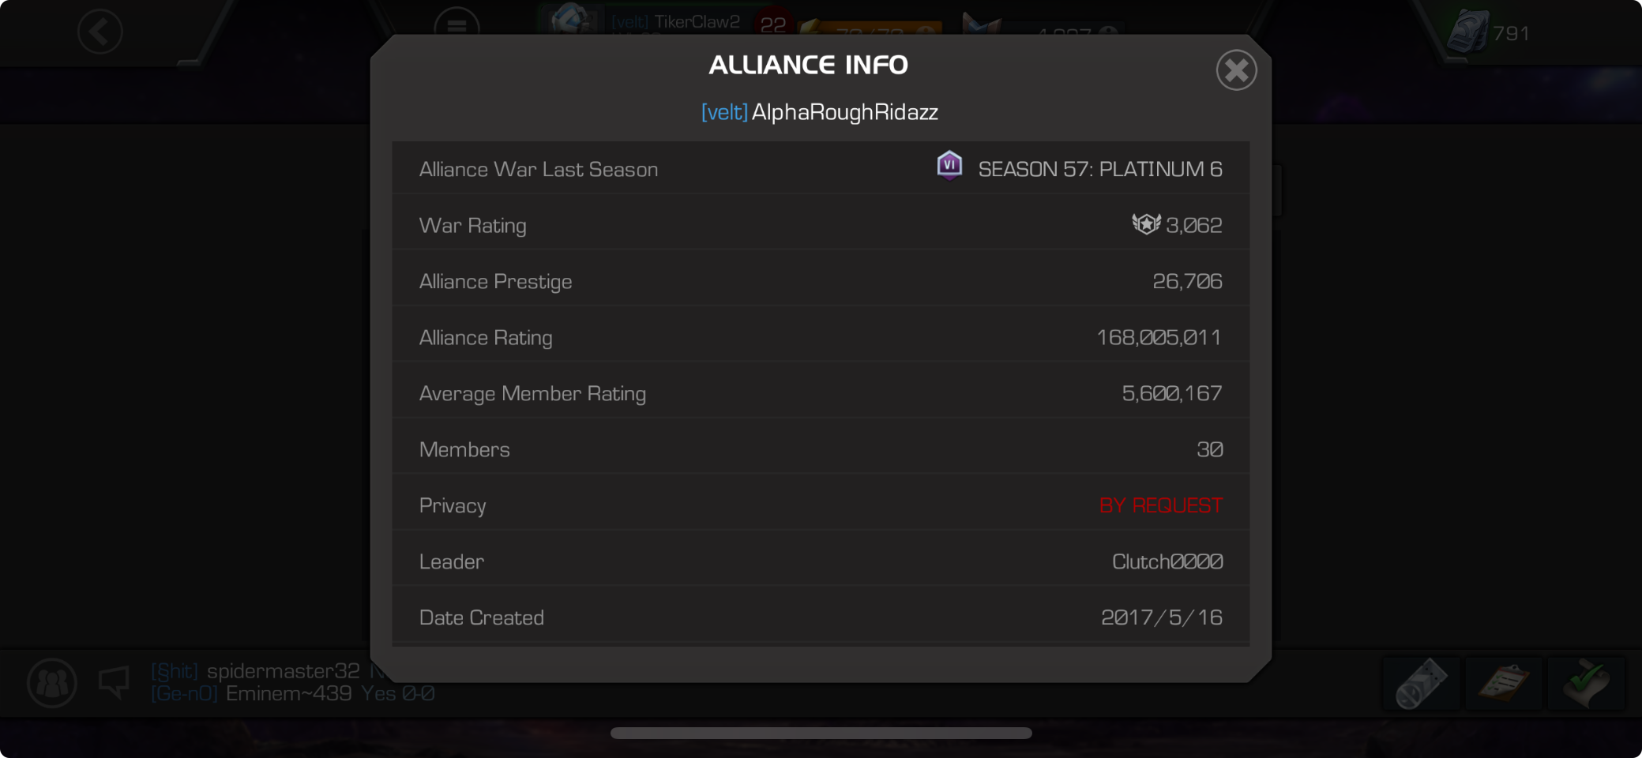The image size is (1642, 758).
Task: Open the clipboard notes icon
Action: tap(1504, 683)
